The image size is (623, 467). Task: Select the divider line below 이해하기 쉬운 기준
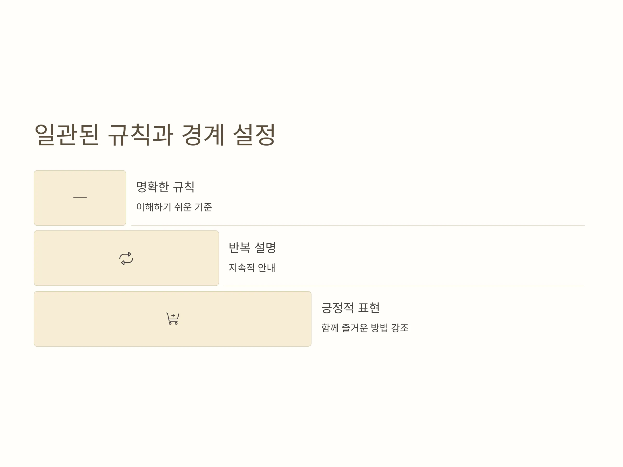(x=358, y=226)
